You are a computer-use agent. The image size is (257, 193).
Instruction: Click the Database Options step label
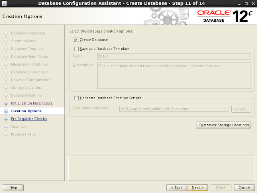point(26,96)
